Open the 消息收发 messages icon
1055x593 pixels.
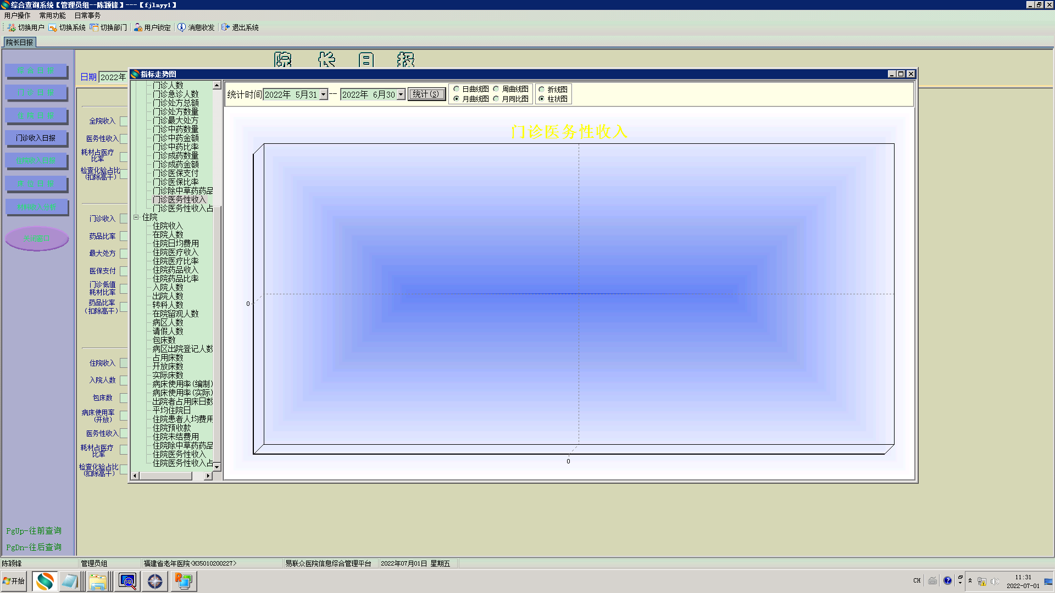[182, 27]
